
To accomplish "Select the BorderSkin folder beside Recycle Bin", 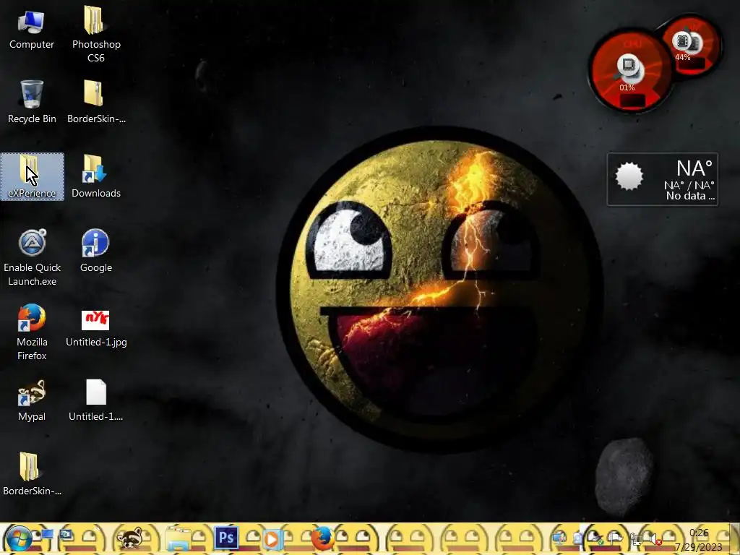I will pyautogui.click(x=96, y=102).
